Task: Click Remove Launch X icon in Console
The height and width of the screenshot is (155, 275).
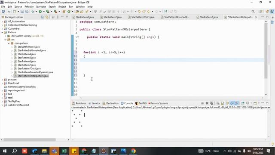Action: tap(207, 103)
